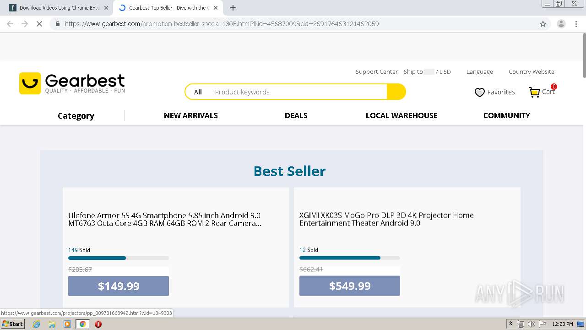Click the Gearbest wordmark logo text

[85, 82]
